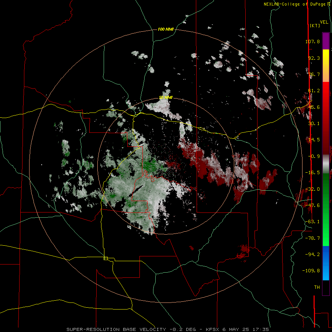Click the 107.8 value on the velocity scale
332x332 pixels.
[x=312, y=41]
